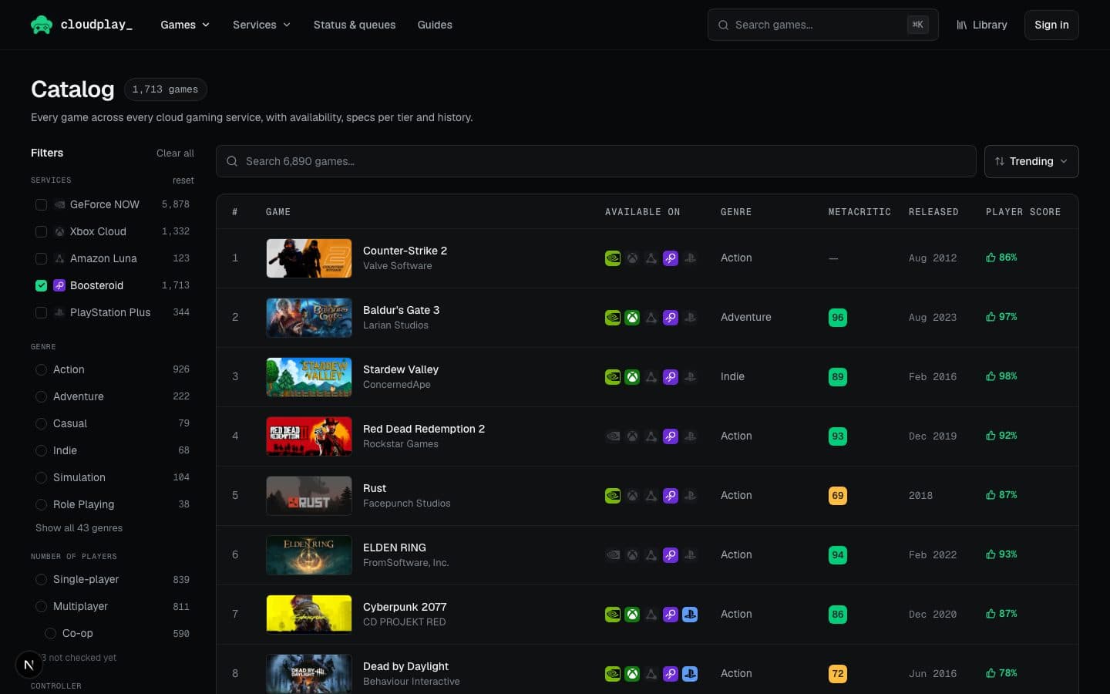Click Amazon Luna icon in Baldur's Gate 3 row
Screen dimensions: 1110x694
[651, 318]
